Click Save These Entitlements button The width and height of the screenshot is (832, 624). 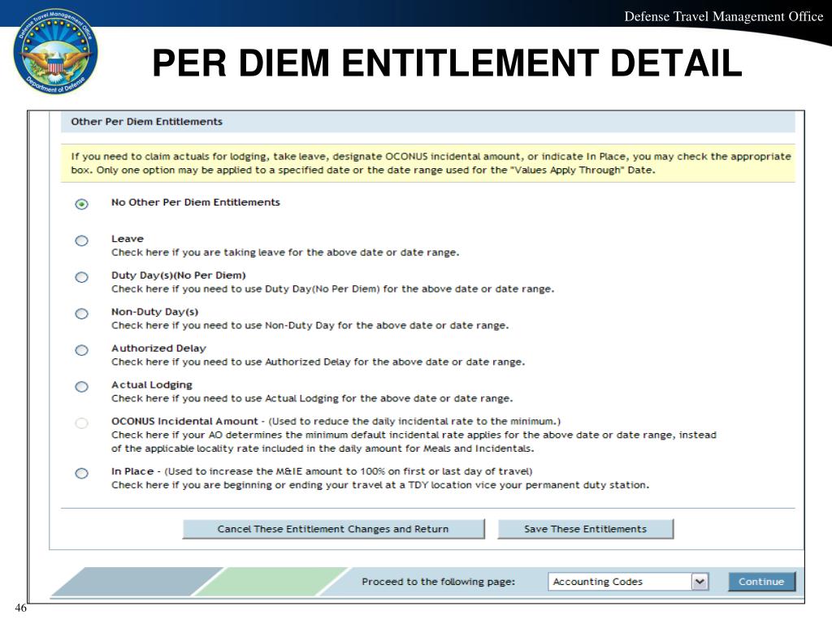click(x=585, y=529)
